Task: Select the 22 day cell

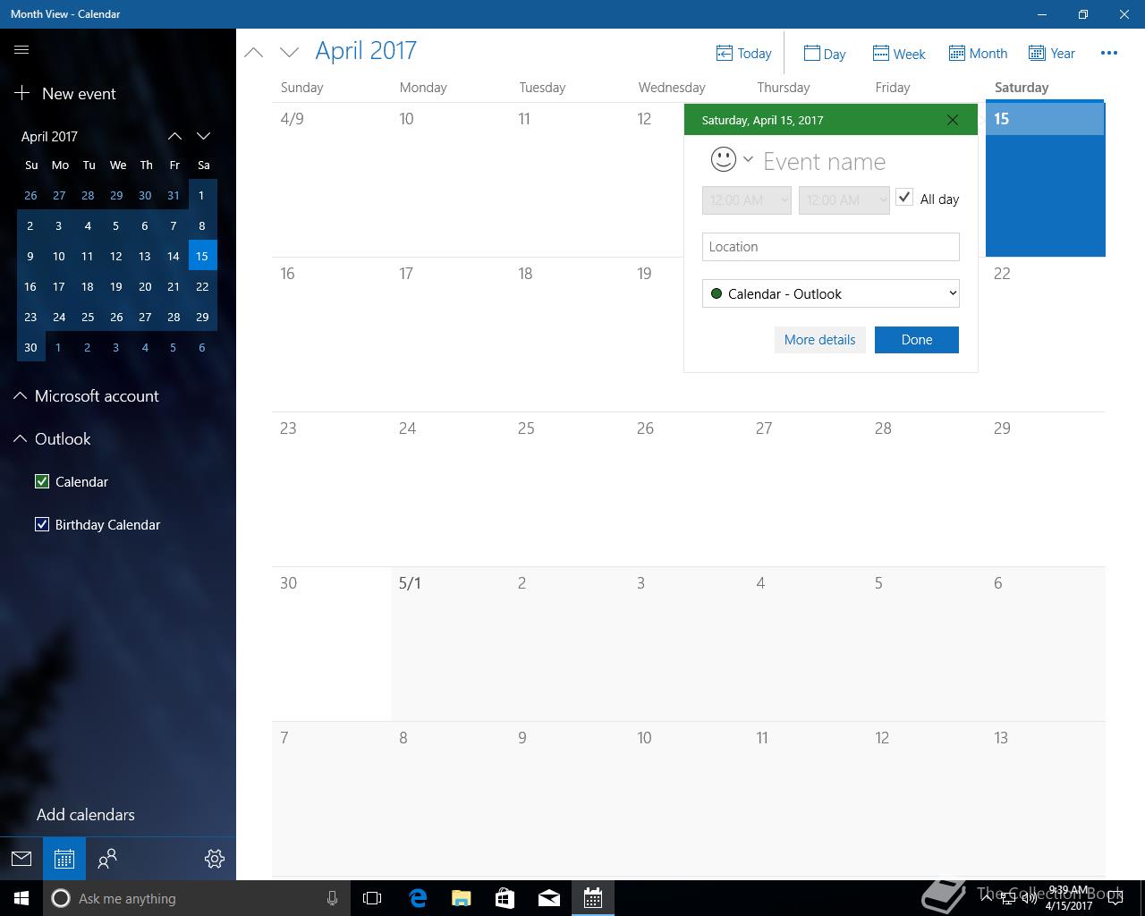Action: pos(1046,335)
